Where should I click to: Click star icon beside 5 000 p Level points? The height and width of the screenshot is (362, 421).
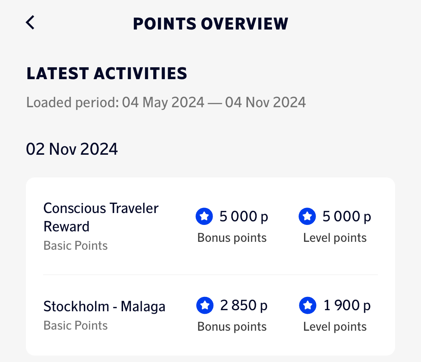[307, 216]
